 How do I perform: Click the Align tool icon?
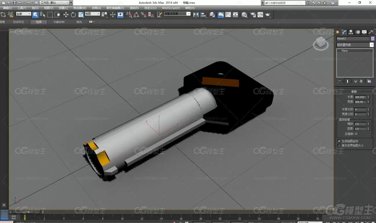(x=204, y=14)
